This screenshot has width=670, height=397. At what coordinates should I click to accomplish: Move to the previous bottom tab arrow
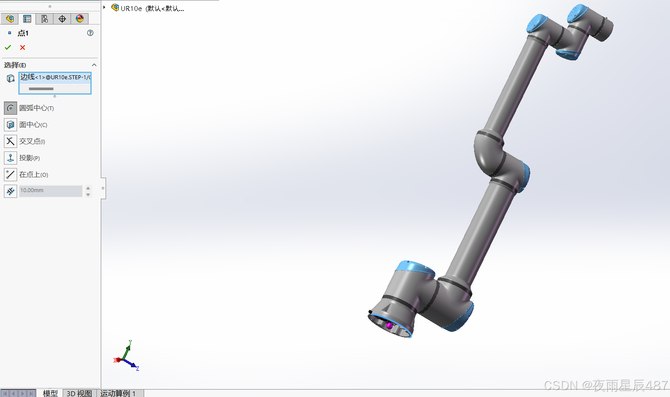point(14,393)
